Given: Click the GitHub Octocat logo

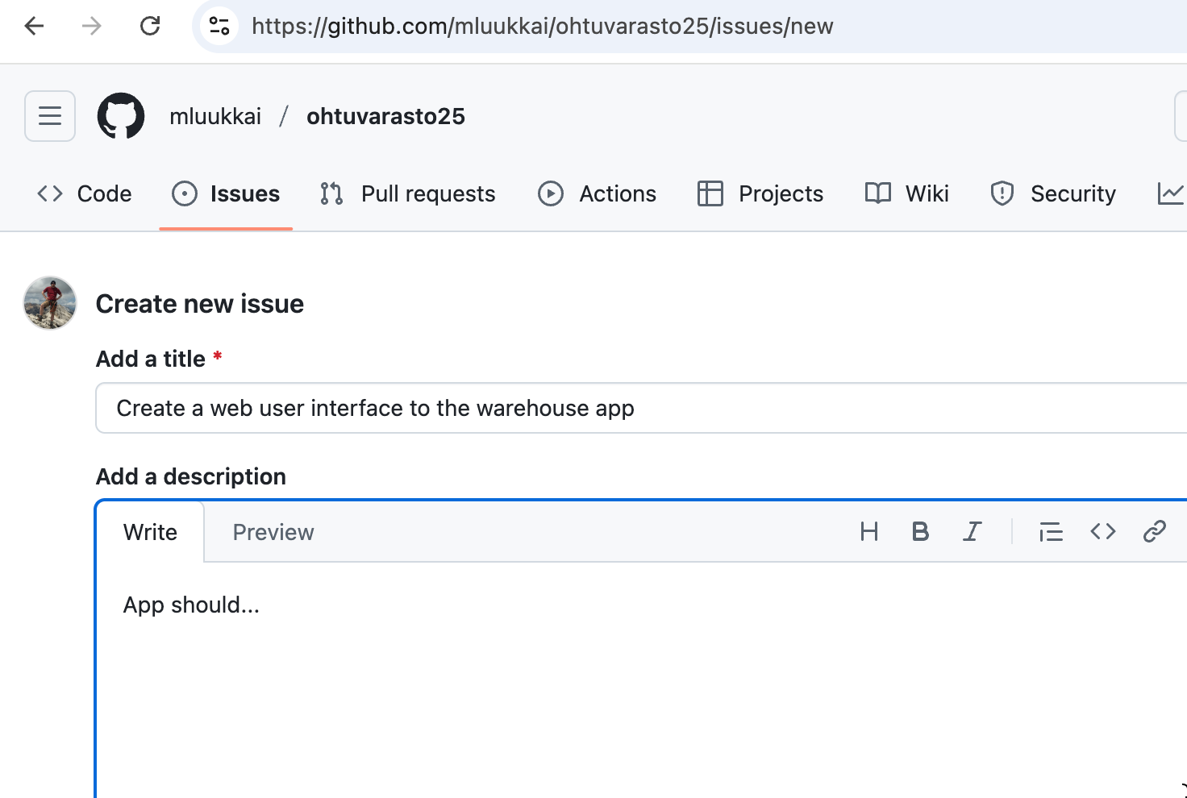Looking at the screenshot, I should pyautogui.click(x=121, y=116).
